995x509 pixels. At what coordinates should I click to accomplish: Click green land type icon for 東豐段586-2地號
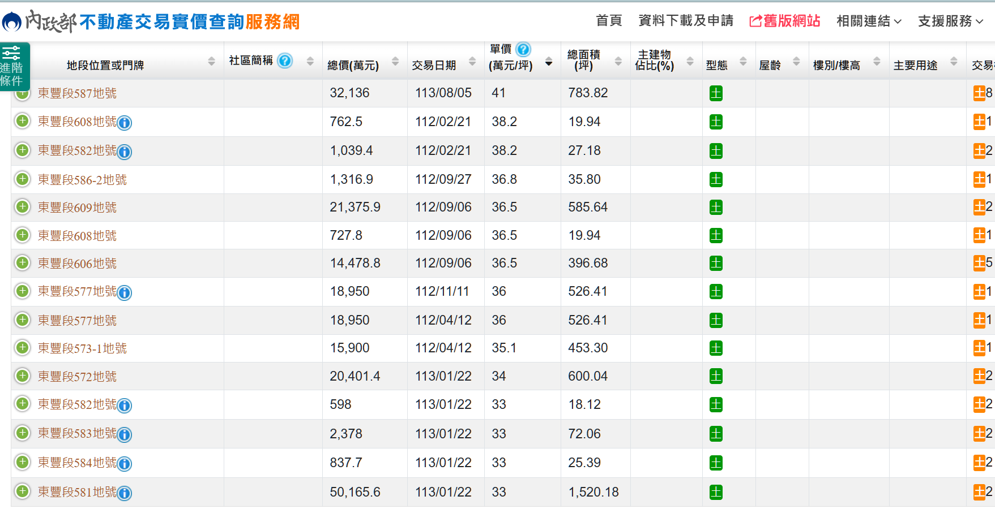[716, 180]
